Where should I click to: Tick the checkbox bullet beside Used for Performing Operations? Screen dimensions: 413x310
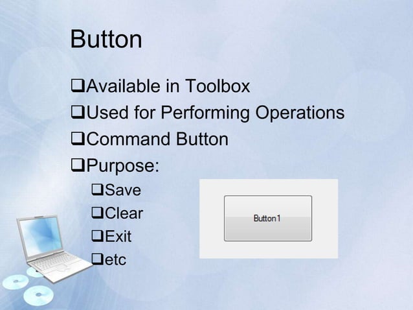78,112
